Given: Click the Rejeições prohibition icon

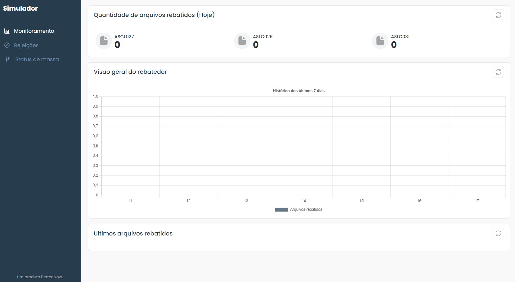Looking at the screenshot, I should coord(7,45).
